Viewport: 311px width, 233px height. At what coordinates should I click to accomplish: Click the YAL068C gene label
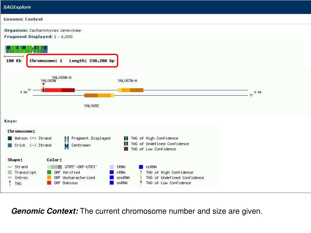coord(92,106)
